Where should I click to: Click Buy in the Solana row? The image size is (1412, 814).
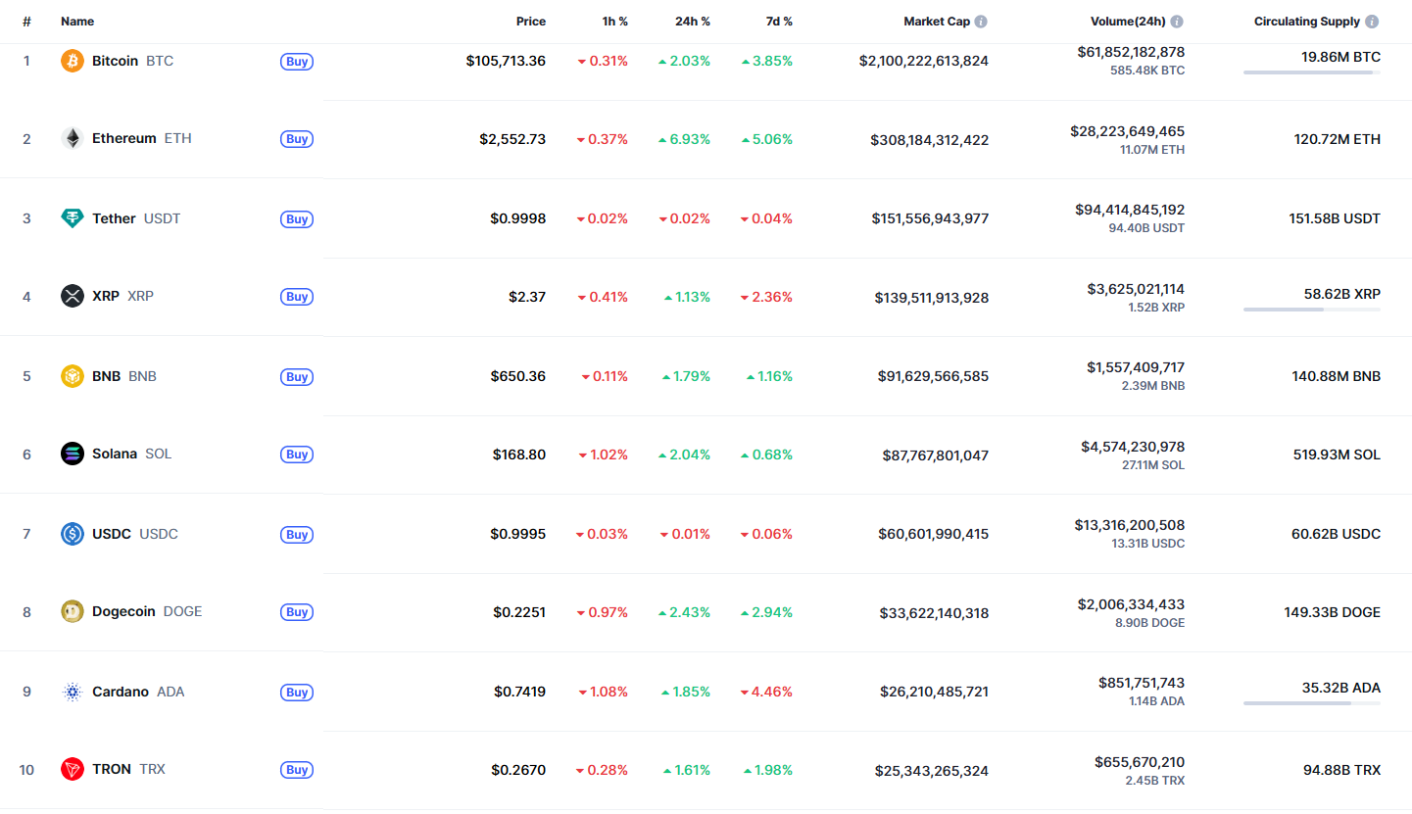click(297, 454)
